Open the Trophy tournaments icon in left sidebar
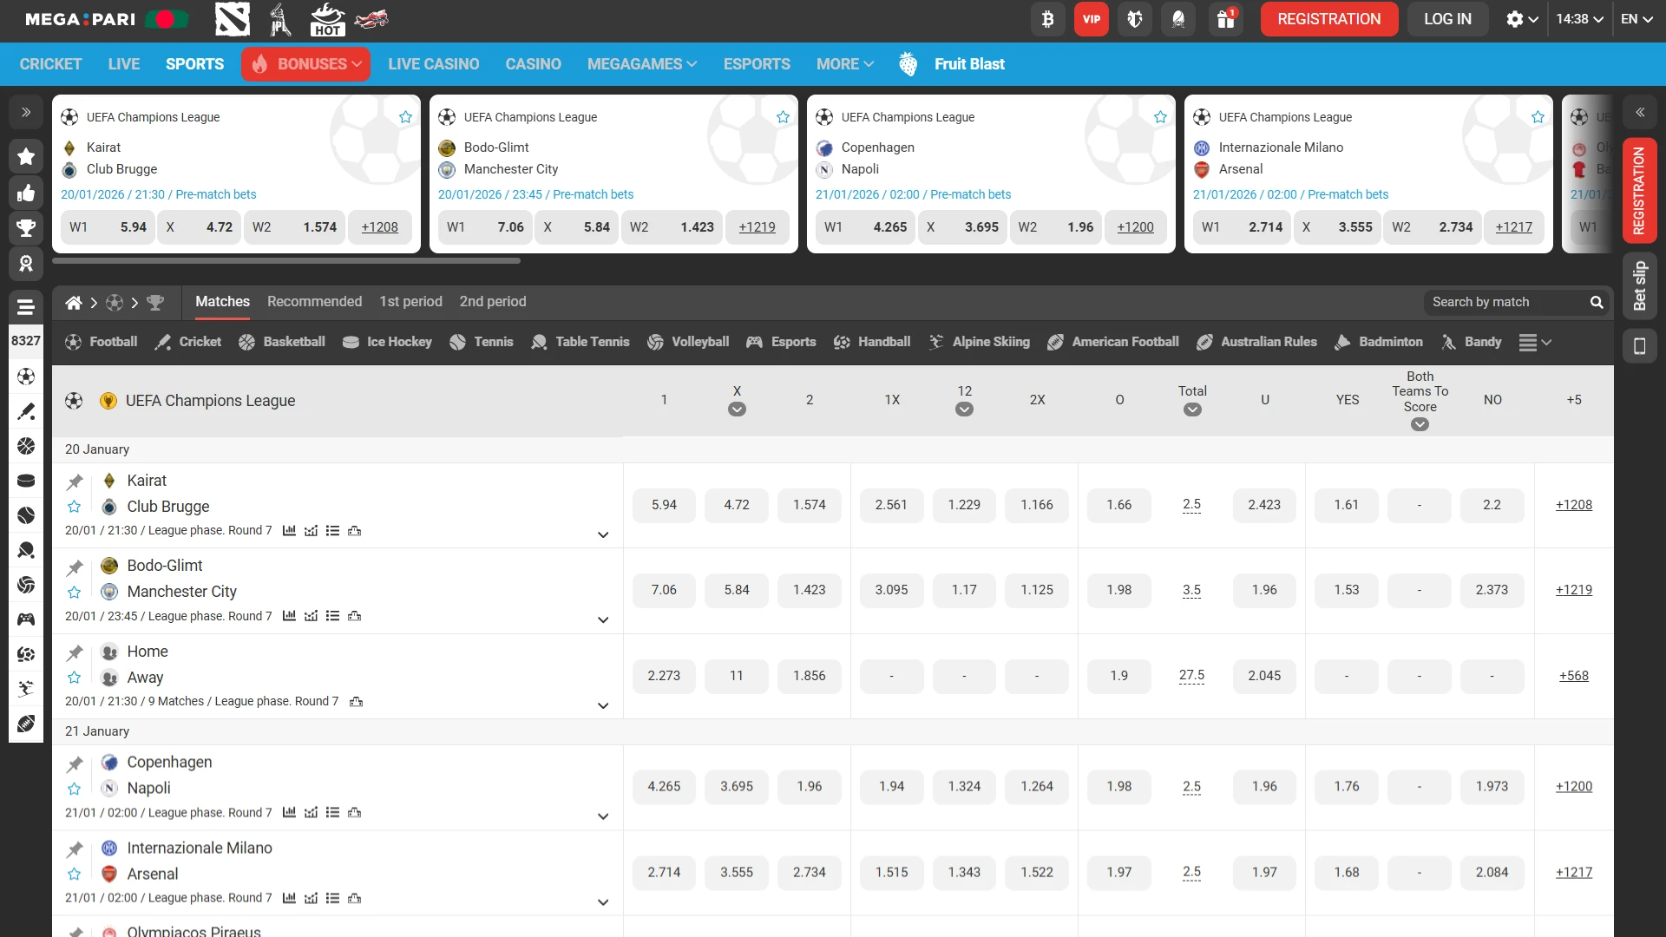The height and width of the screenshot is (937, 1666). [26, 228]
